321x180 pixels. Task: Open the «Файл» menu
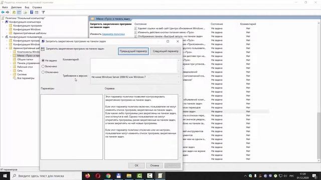5,7
